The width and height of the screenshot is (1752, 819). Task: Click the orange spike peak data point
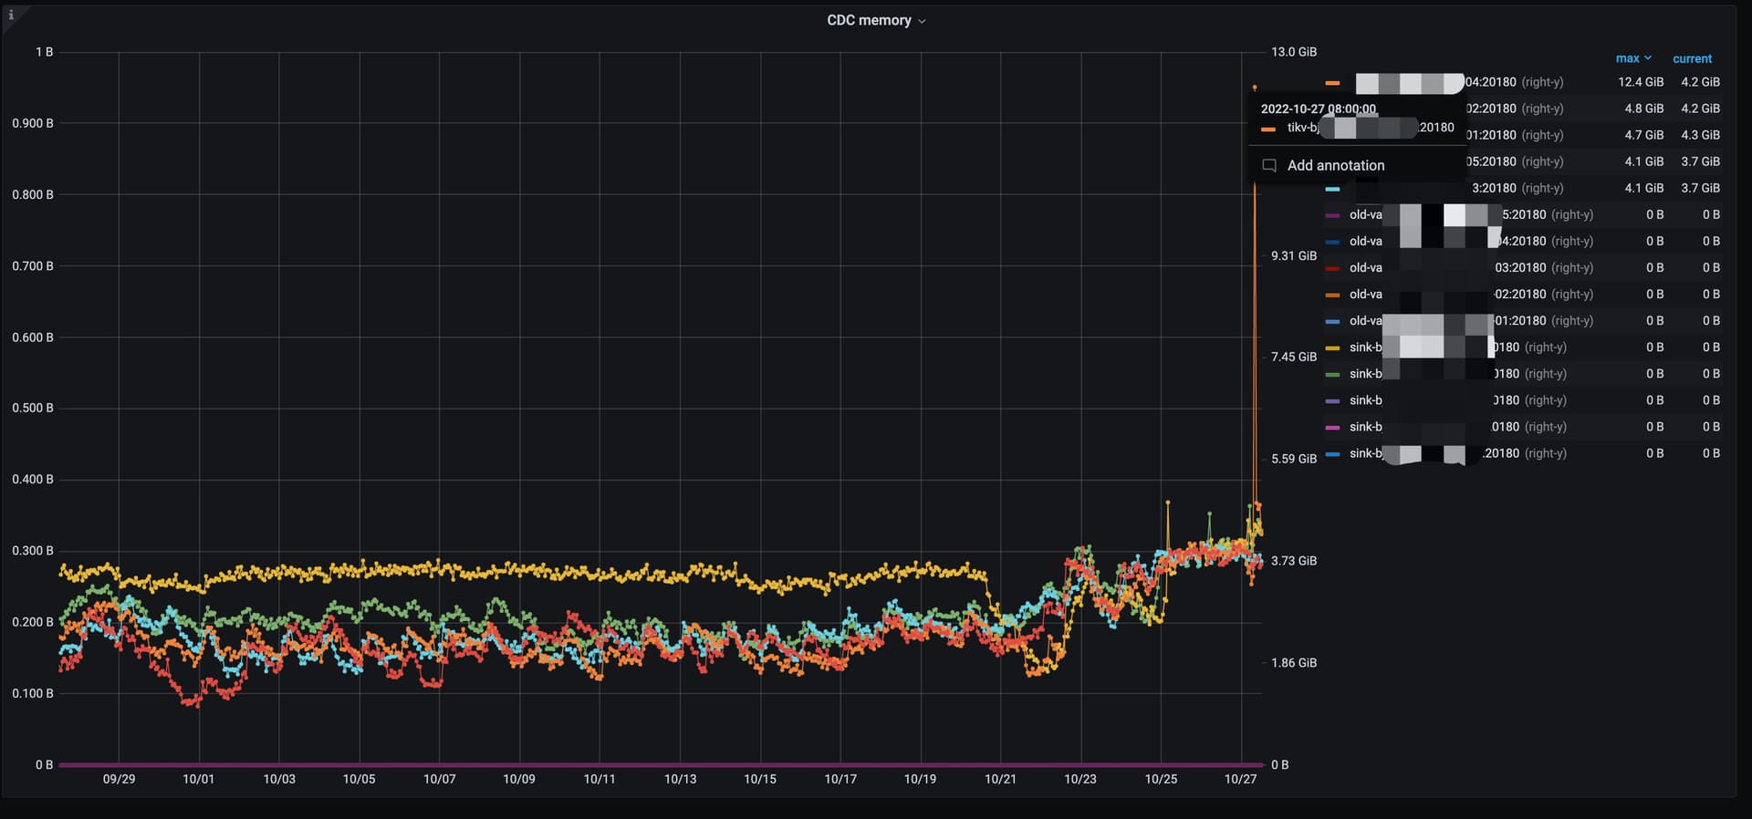[1255, 88]
